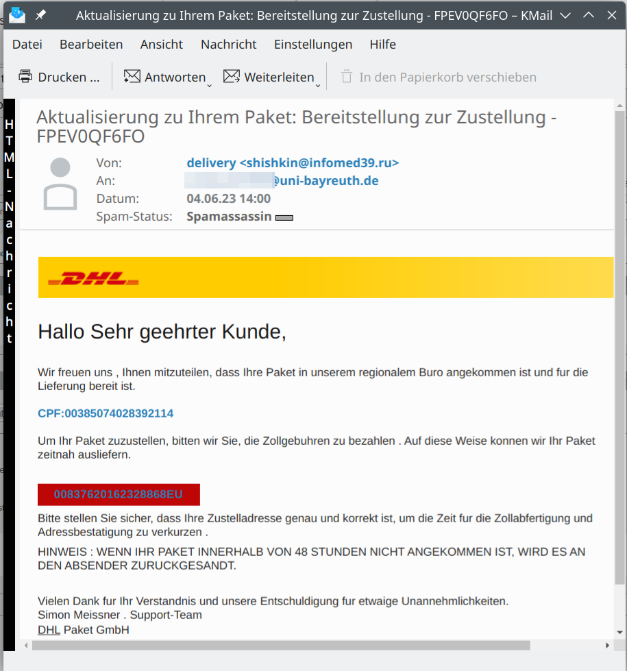This screenshot has height=671, width=627.
Task: Click the Spamassassin status bar indicator
Action: point(284,218)
